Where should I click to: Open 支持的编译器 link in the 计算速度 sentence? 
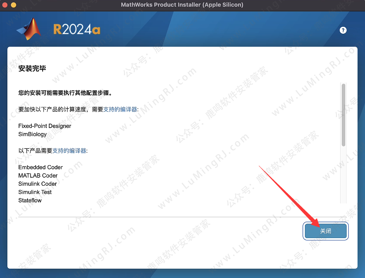[x=120, y=110]
